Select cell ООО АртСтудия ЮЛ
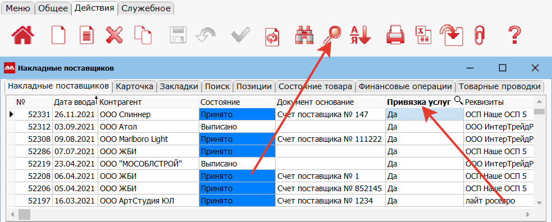This screenshot has width=552, height=222. [149, 201]
